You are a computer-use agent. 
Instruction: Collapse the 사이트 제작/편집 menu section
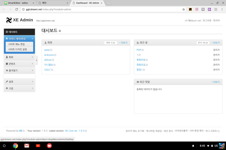pyautogui.click(x=19, y=38)
